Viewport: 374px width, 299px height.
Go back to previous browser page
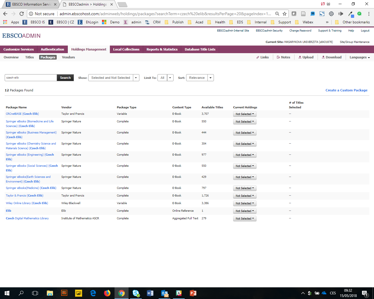[x=5, y=14]
